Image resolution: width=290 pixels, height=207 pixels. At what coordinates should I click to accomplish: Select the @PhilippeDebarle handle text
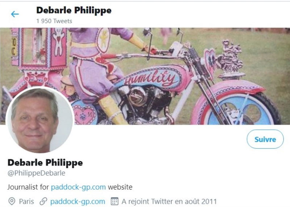[37, 173]
